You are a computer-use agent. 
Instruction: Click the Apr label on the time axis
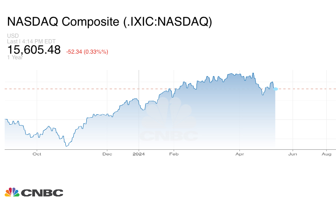pos(240,154)
